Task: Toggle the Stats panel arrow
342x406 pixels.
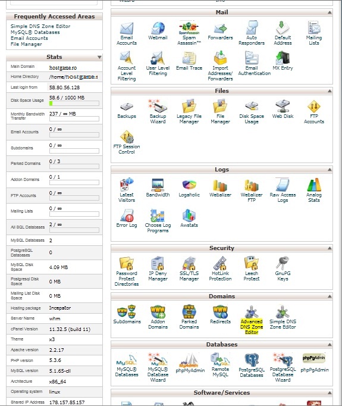Action: point(99,57)
